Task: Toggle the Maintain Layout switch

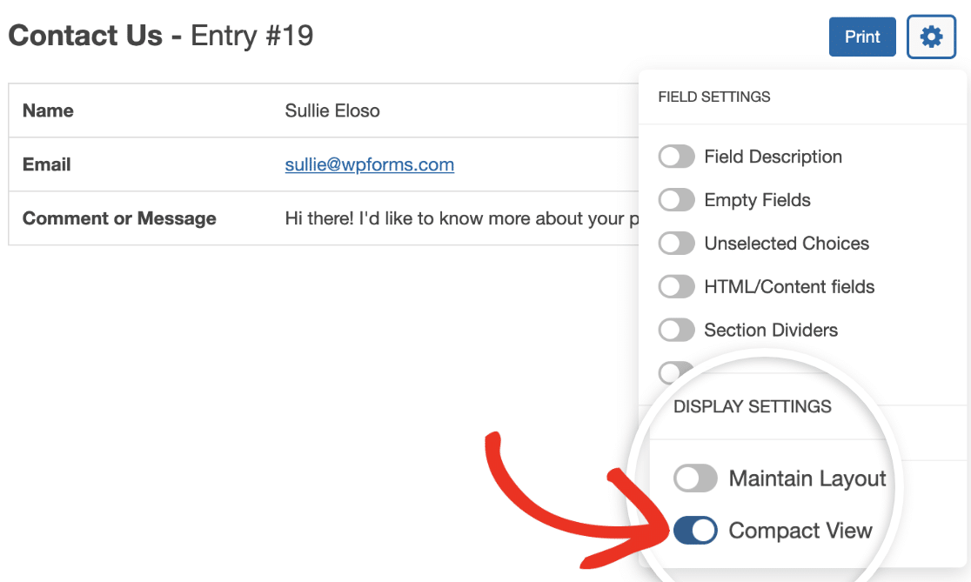Action: [x=695, y=478]
